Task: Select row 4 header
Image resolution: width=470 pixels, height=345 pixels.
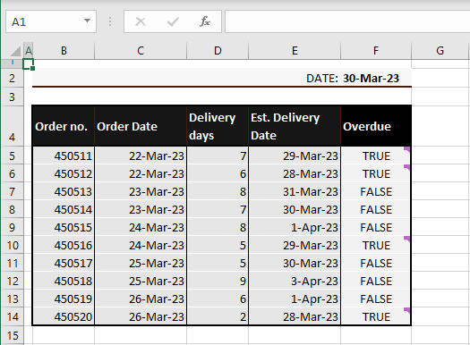Action: tap(12, 126)
